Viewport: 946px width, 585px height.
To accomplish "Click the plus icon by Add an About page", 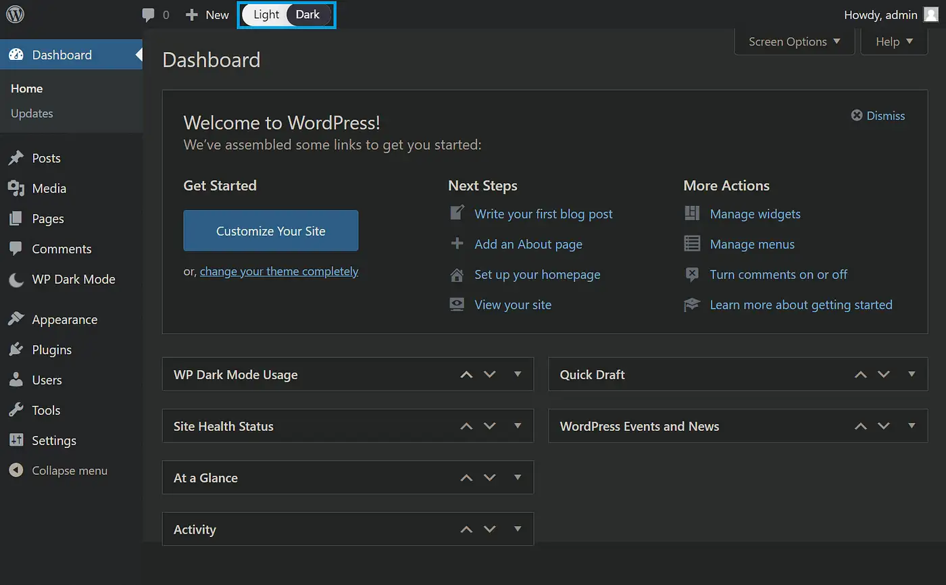I will [457, 244].
